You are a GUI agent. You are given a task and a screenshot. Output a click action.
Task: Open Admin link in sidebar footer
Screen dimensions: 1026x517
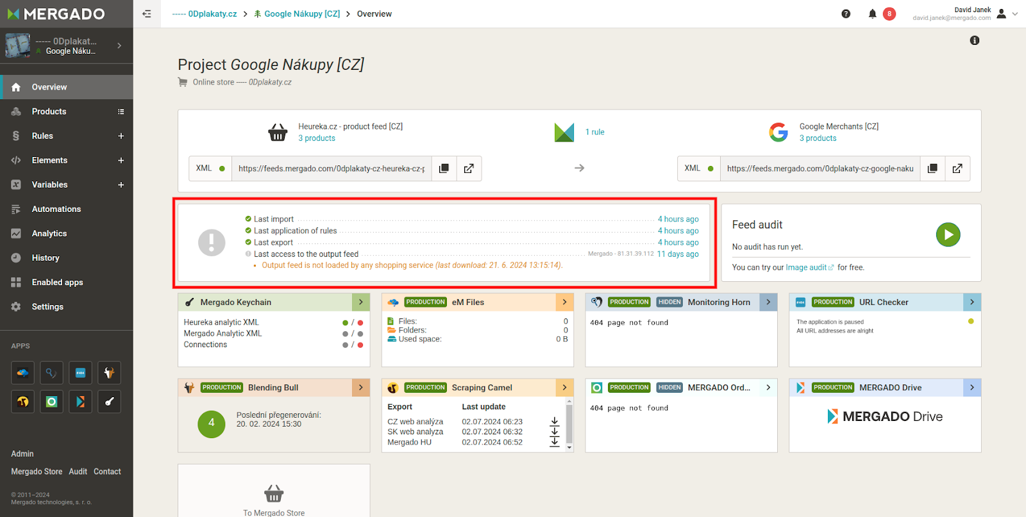pyautogui.click(x=22, y=454)
